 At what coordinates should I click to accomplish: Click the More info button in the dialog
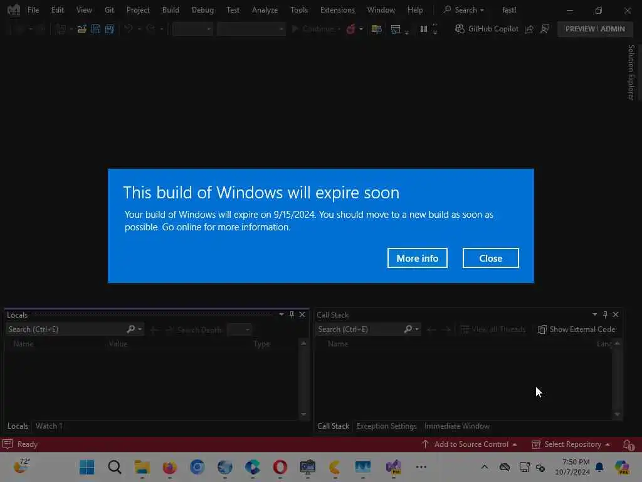pos(417,258)
